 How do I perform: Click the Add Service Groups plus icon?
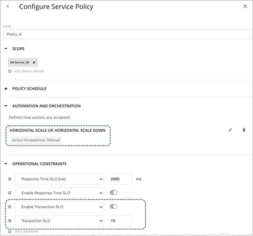[x=10, y=71]
